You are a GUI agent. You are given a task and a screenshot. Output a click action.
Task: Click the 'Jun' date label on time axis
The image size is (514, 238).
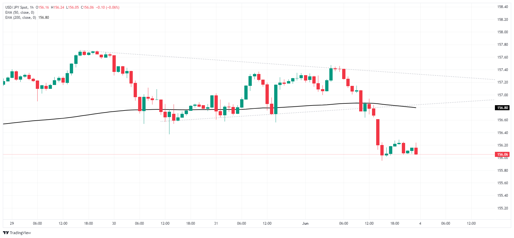pos(305,223)
